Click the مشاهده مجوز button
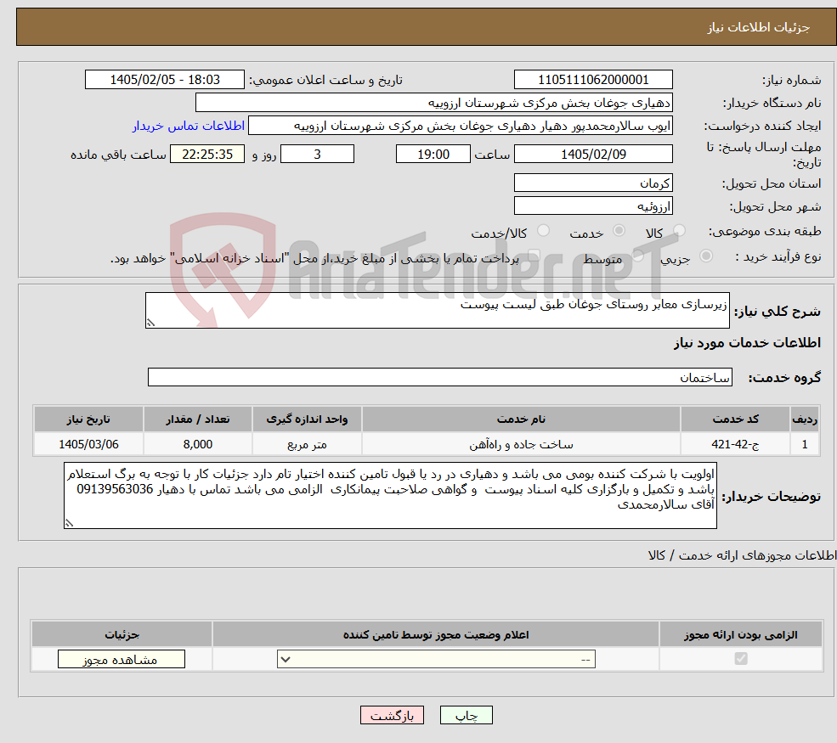The width and height of the screenshot is (837, 743). 122,659
